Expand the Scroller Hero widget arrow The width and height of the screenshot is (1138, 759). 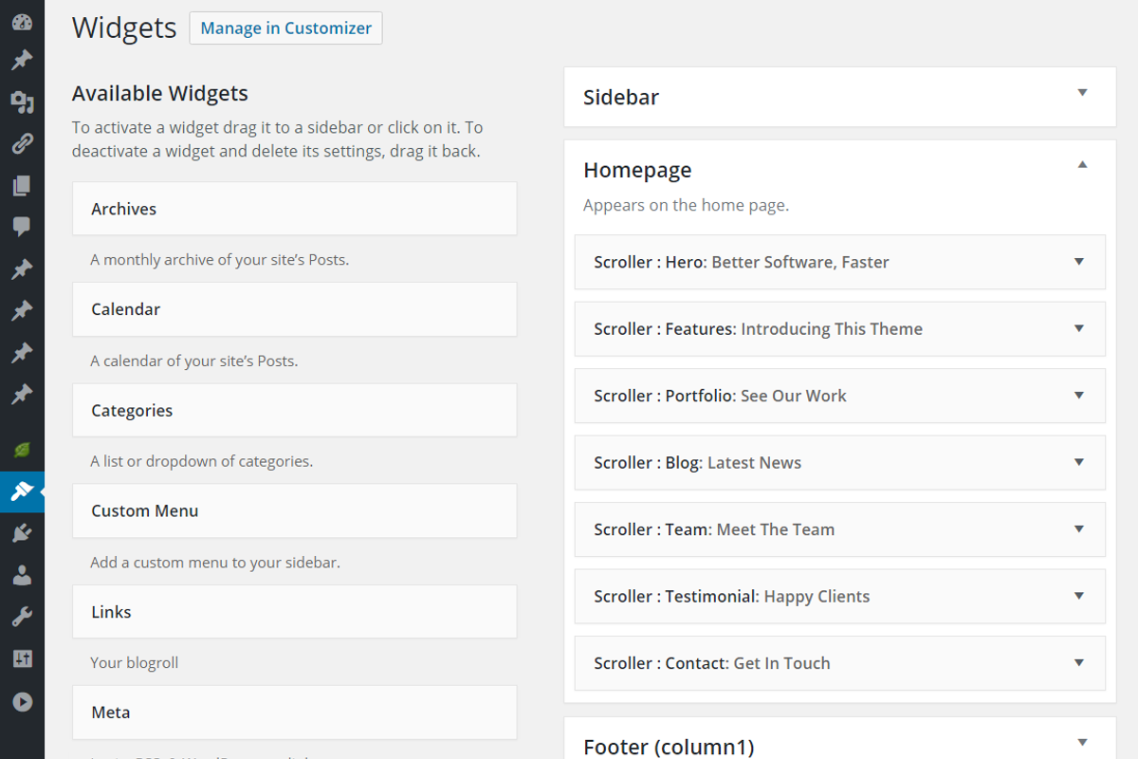coord(1078,262)
